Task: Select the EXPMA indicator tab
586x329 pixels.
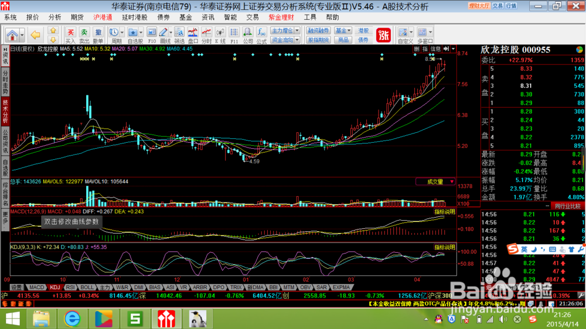Action: click(x=341, y=287)
